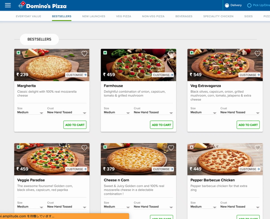Favorite Pepper Barbecue Chicken with heart icon
This screenshot has width=270, height=219.
click(x=257, y=148)
